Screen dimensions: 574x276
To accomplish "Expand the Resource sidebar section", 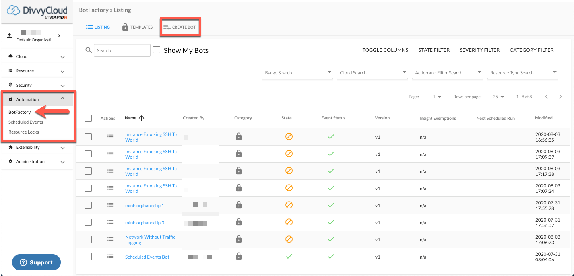I will coord(37,71).
